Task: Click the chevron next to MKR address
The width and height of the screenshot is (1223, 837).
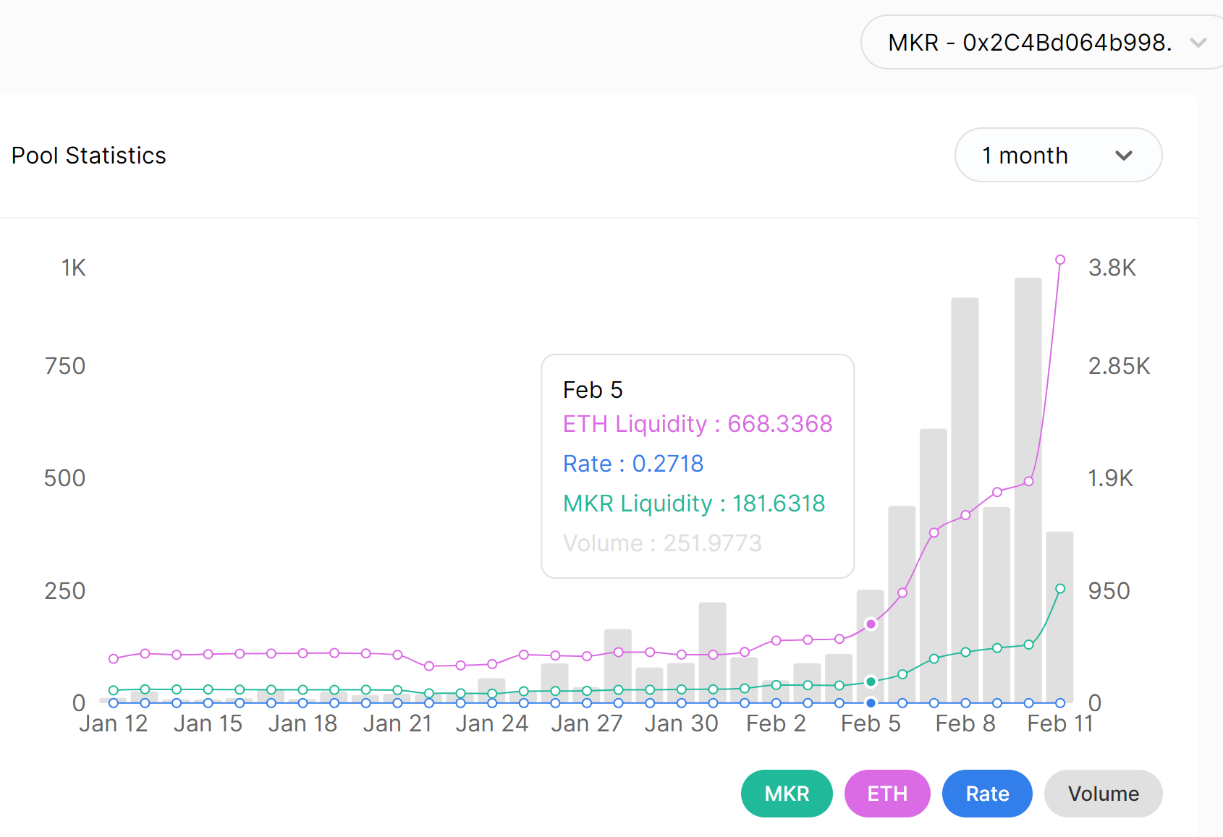Action: pyautogui.click(x=1198, y=43)
